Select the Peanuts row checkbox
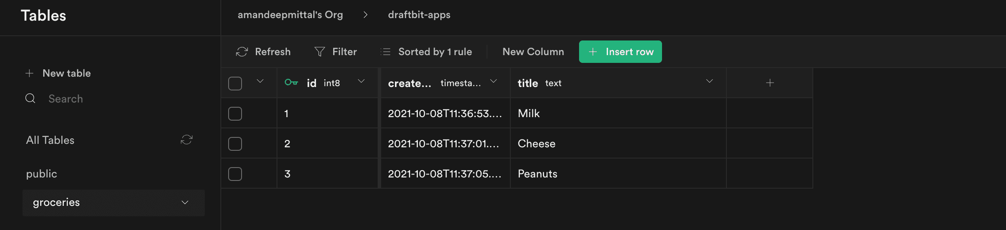Image resolution: width=1006 pixels, height=230 pixels. 235,174
